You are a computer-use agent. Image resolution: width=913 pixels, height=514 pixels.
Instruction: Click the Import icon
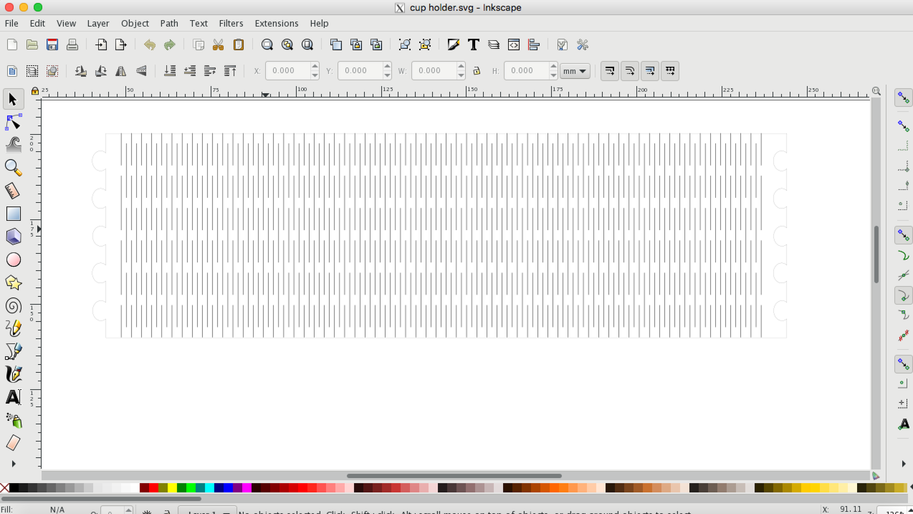101,45
